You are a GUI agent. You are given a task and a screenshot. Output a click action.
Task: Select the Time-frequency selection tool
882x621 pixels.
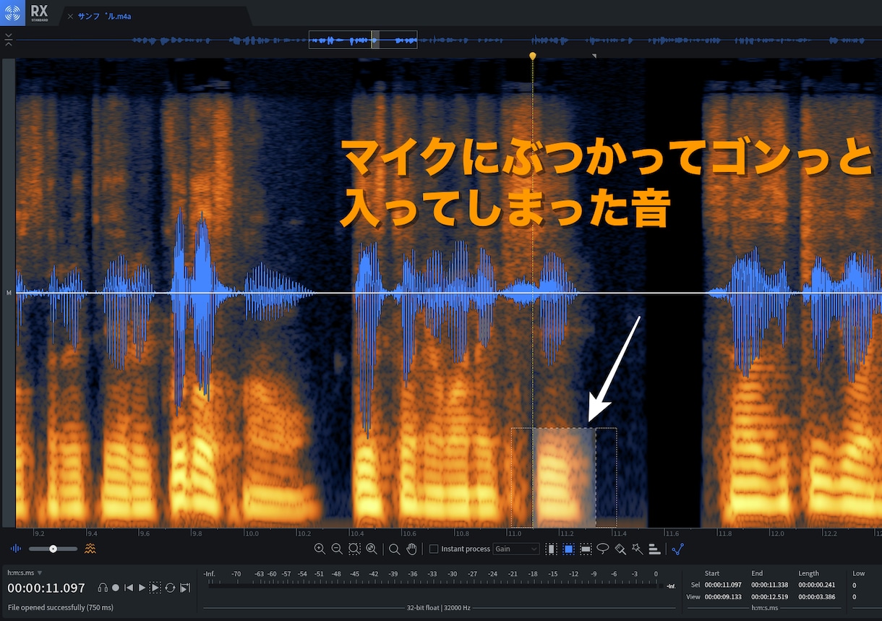[568, 549]
